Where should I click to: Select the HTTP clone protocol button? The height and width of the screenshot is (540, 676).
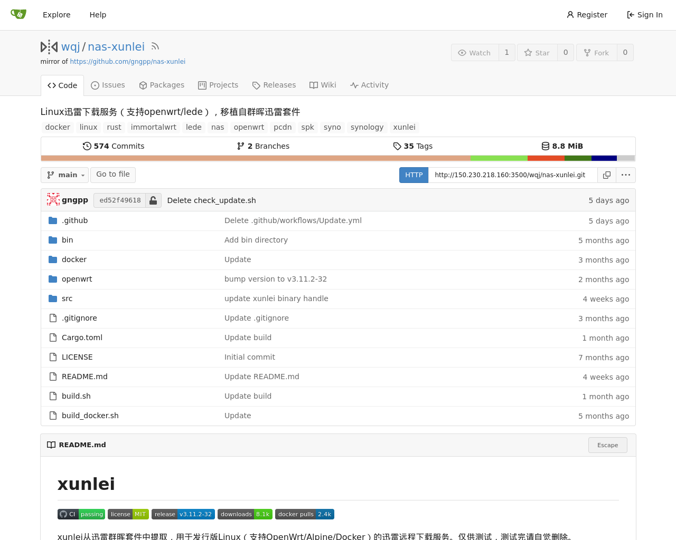414,175
